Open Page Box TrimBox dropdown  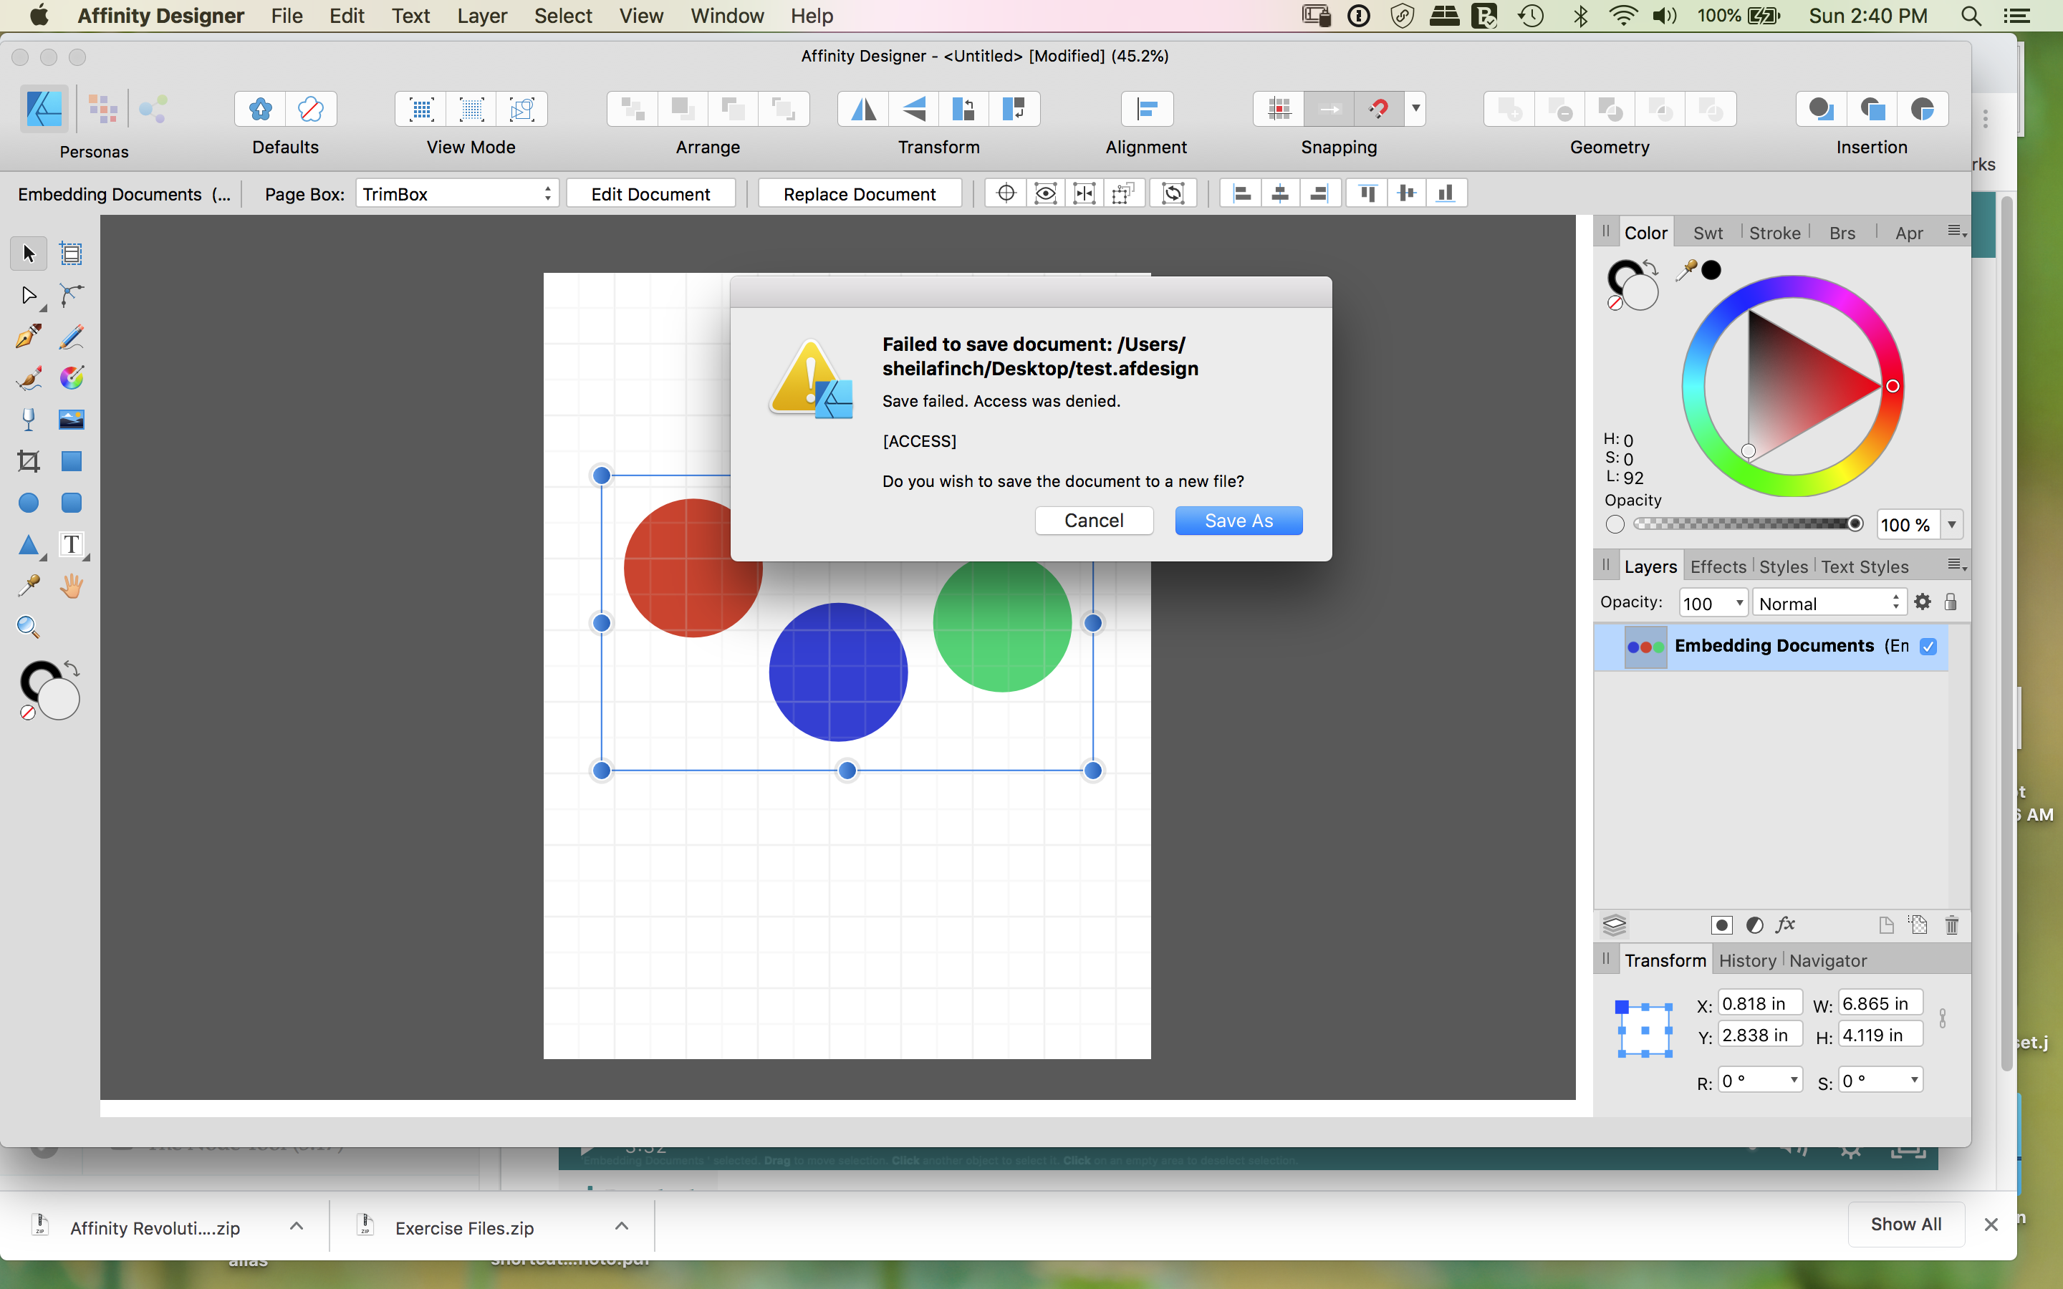[x=457, y=193]
